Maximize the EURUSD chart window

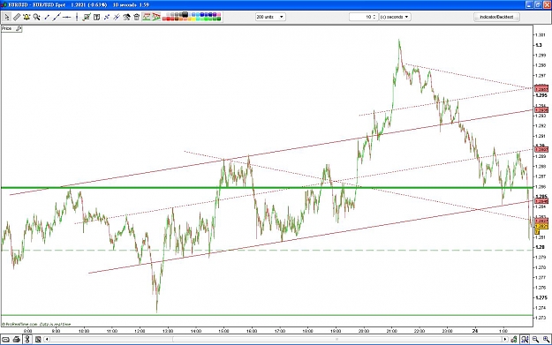click(538, 4)
